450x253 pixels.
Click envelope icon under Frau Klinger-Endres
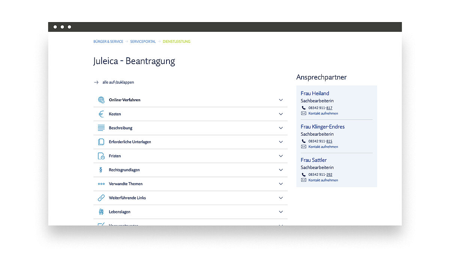click(x=304, y=147)
